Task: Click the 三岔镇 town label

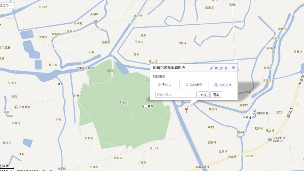Action: pyautogui.click(x=247, y=118)
